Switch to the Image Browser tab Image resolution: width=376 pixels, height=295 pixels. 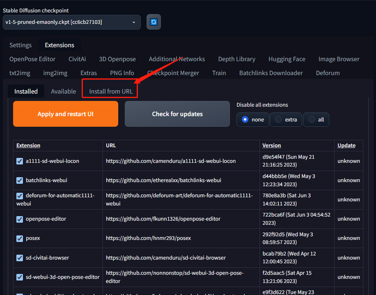(339, 59)
